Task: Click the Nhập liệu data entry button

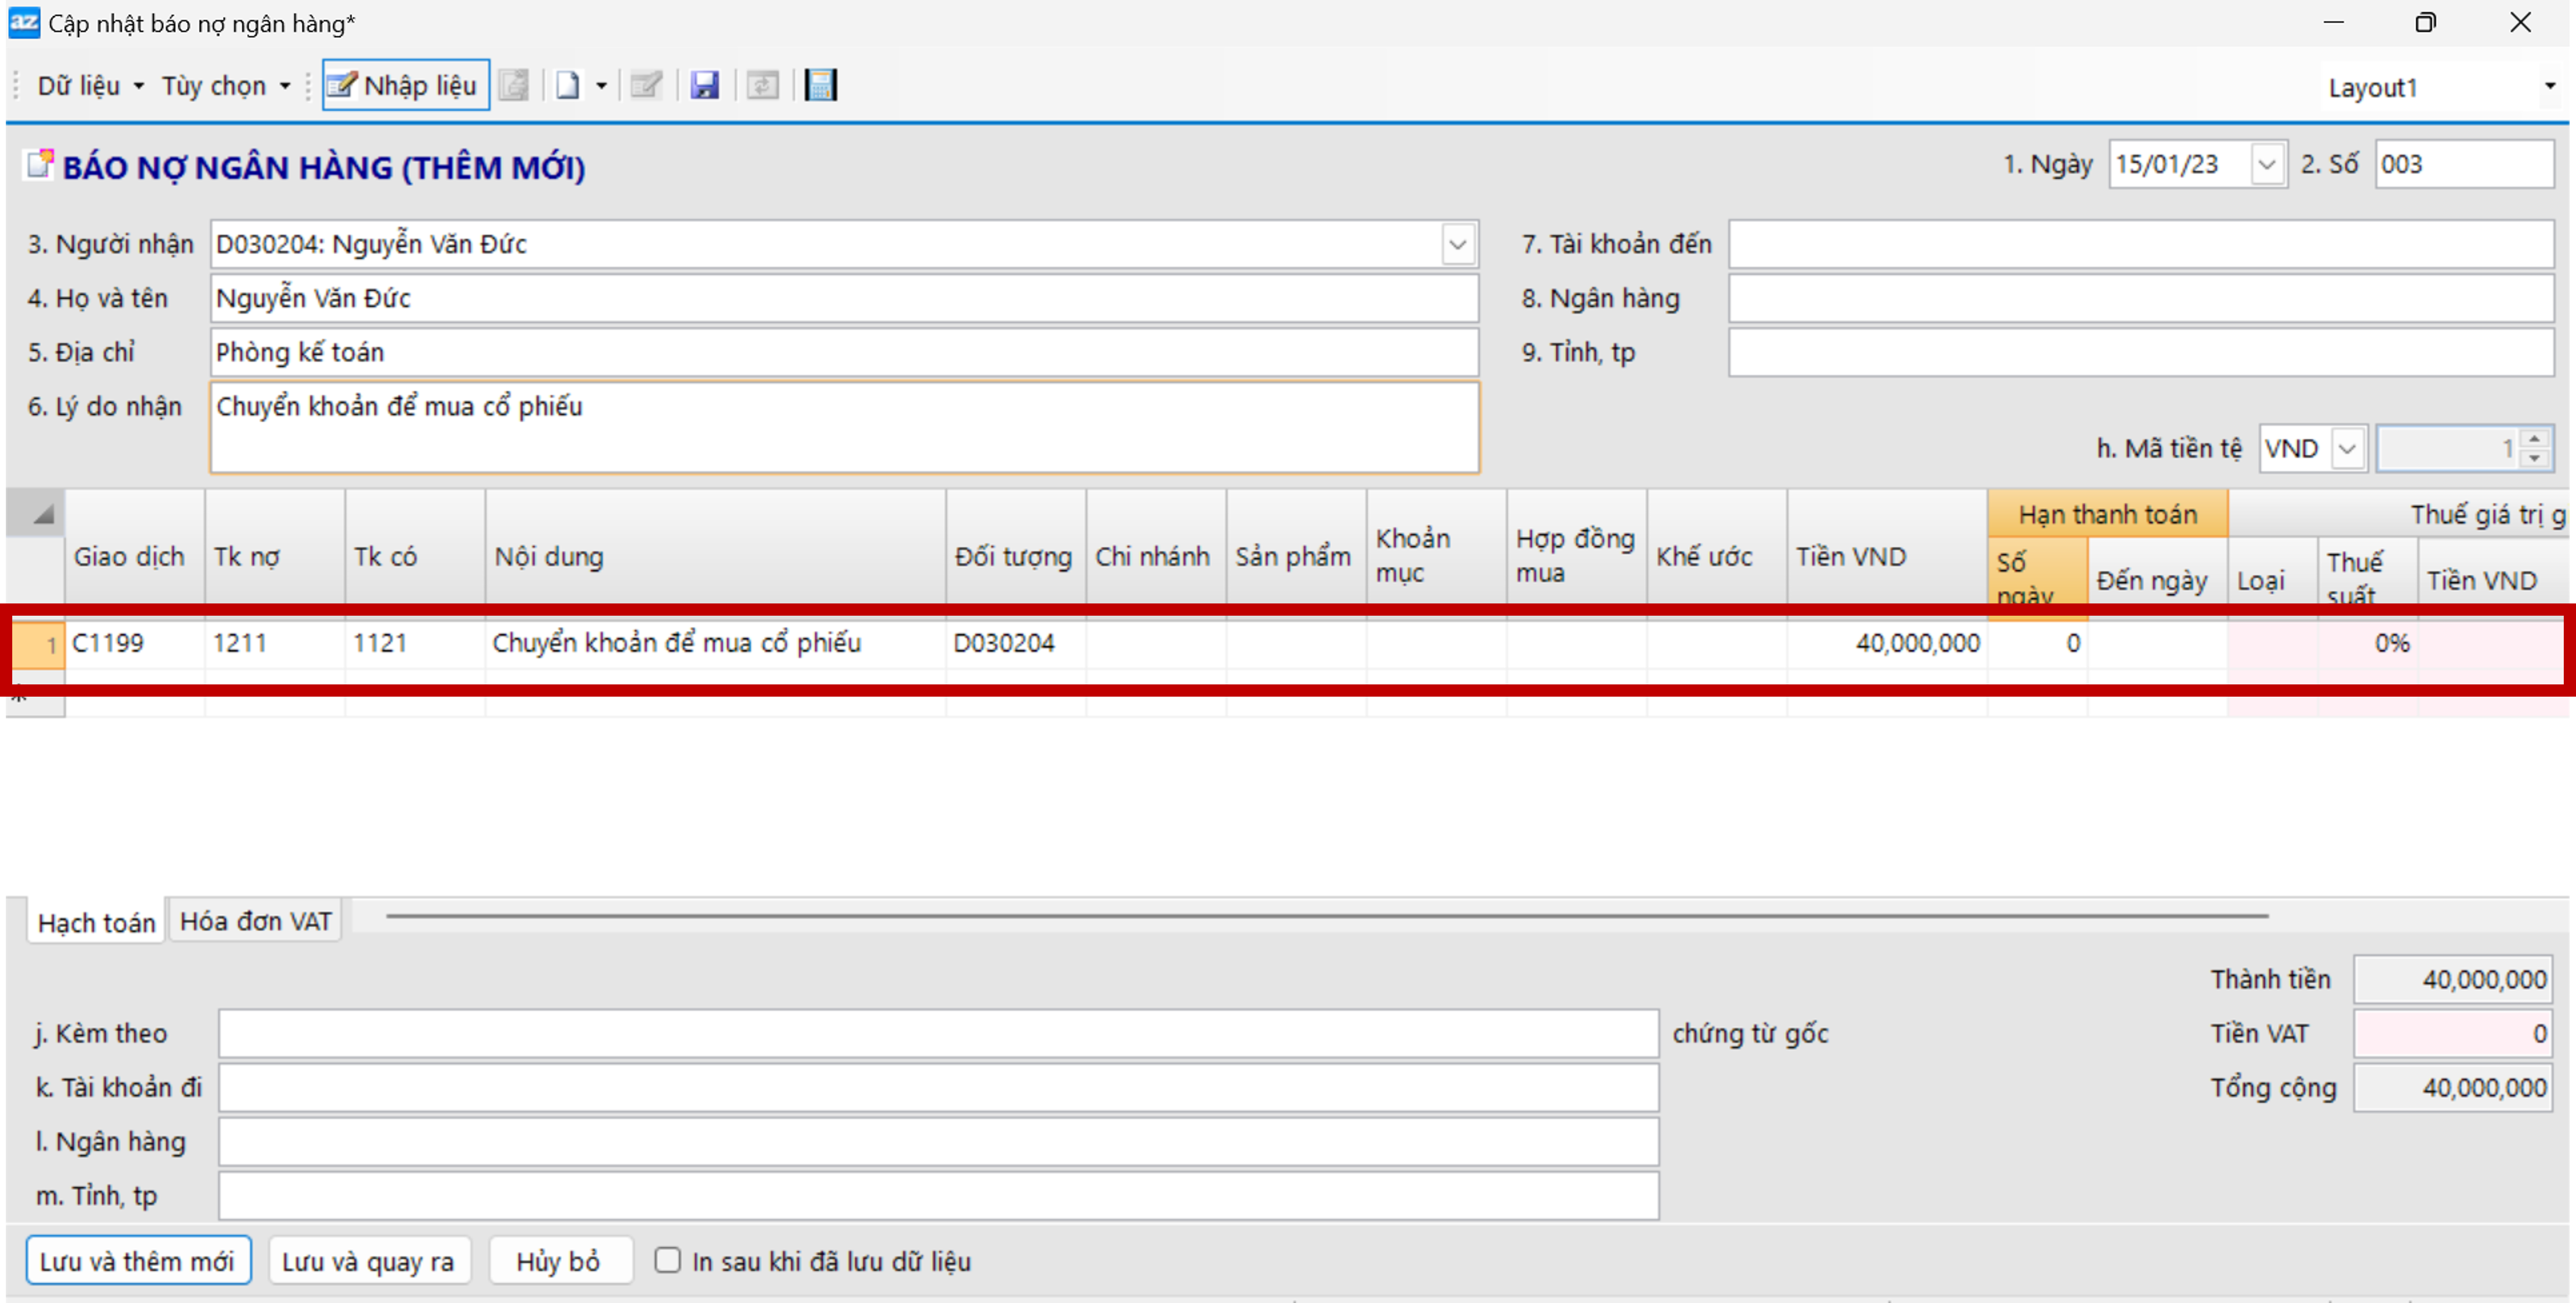Action: tap(405, 86)
